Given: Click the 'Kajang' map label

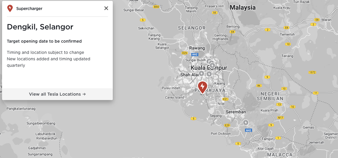Looking at the screenshot, I should click(x=220, y=83).
